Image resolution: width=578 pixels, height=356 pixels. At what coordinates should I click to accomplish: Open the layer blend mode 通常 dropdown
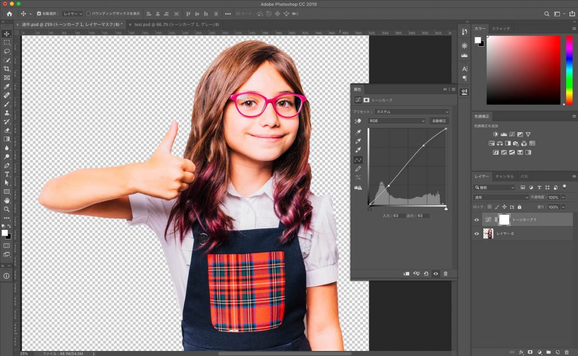tap(501, 198)
